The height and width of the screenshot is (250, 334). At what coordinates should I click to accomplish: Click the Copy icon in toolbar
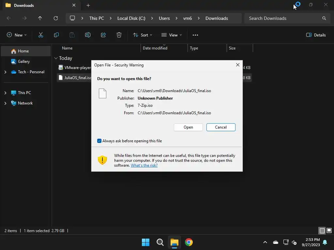point(56,35)
